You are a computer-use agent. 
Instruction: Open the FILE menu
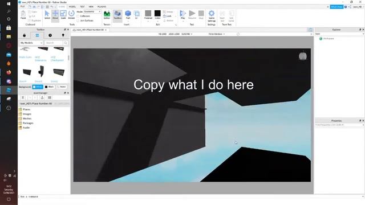click(23, 7)
